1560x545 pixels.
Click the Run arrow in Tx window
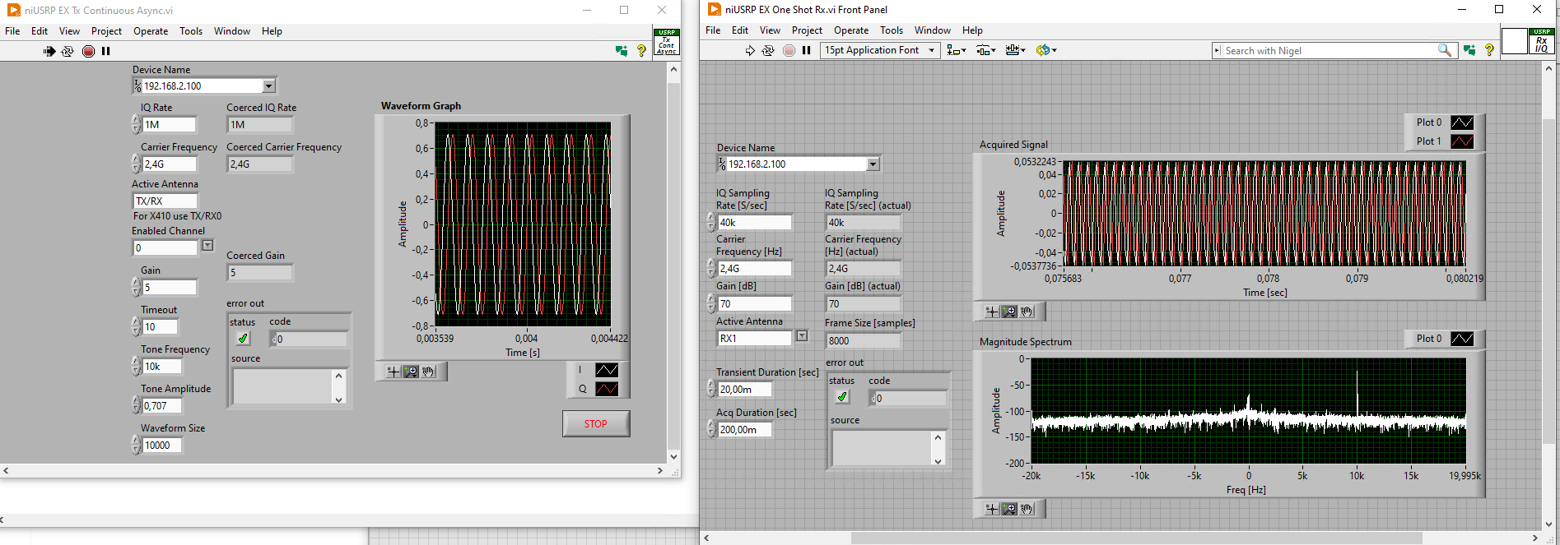[49, 51]
